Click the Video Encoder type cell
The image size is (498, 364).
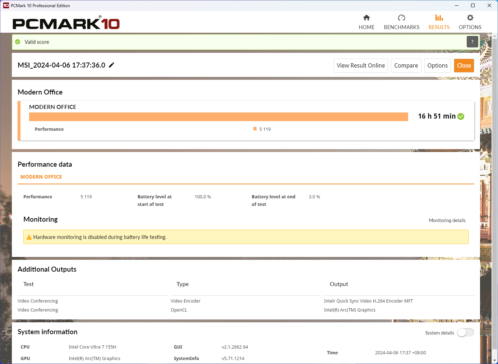[185, 301]
